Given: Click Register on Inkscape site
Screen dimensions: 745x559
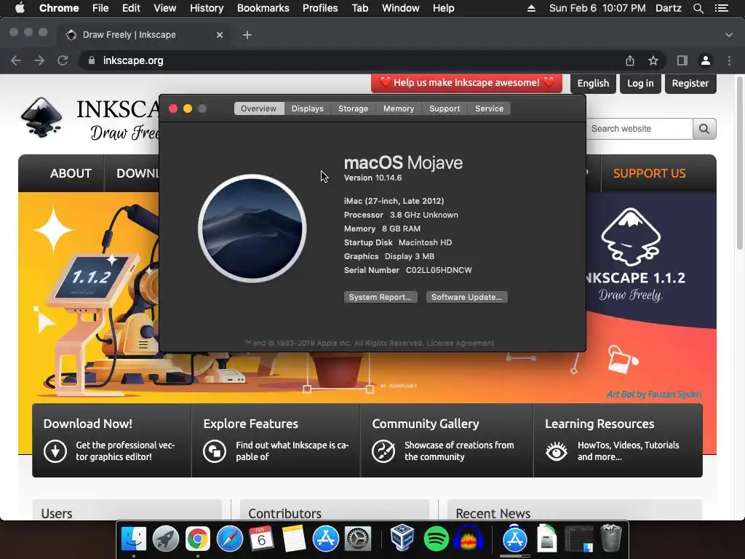Looking at the screenshot, I should coord(690,83).
